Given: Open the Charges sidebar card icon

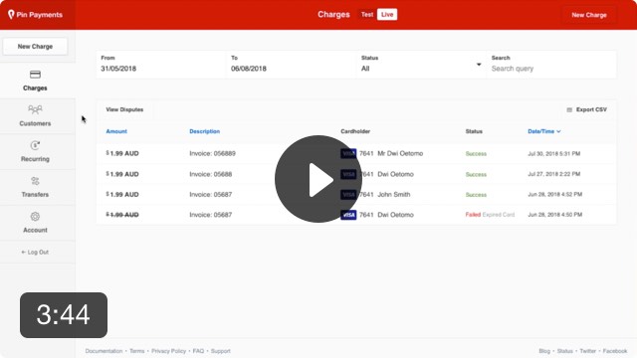Looking at the screenshot, I should (35, 75).
